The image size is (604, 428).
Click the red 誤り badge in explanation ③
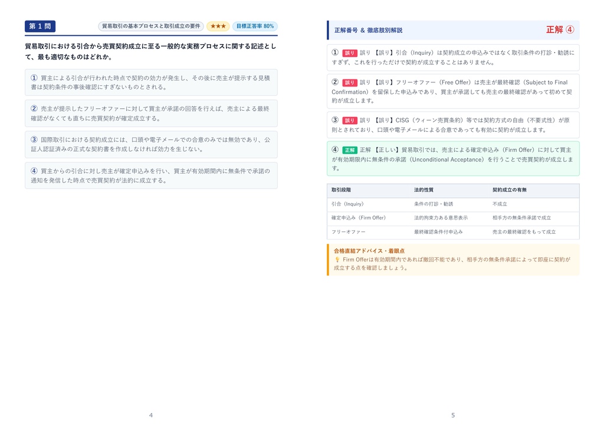pyautogui.click(x=349, y=120)
